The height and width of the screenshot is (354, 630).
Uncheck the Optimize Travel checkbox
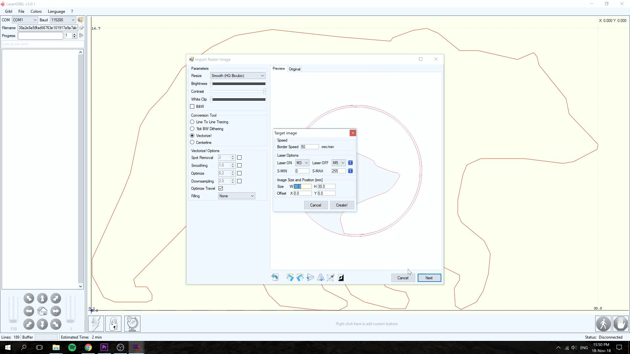click(221, 188)
